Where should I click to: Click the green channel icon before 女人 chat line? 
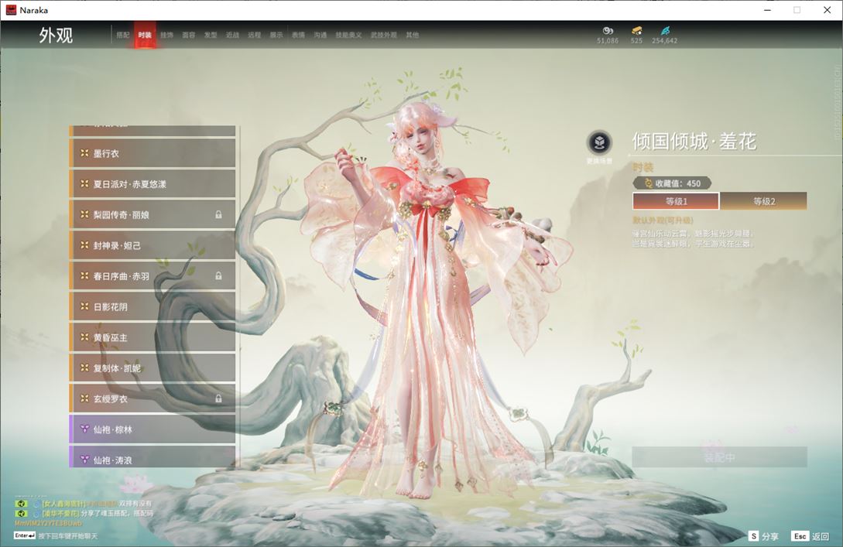[x=21, y=504]
